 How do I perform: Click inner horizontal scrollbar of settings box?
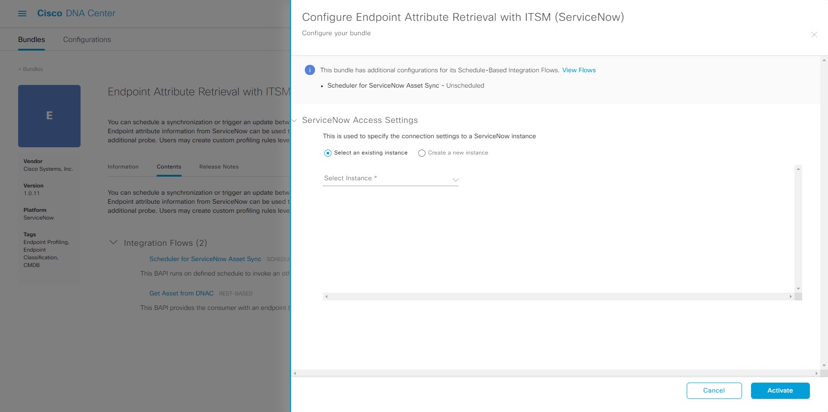click(558, 297)
